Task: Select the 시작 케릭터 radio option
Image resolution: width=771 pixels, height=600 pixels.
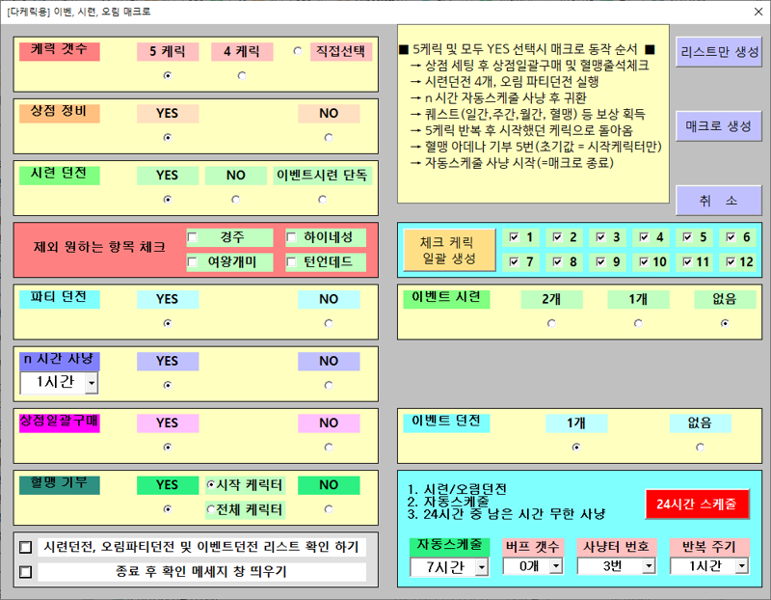Action: pyautogui.click(x=211, y=485)
